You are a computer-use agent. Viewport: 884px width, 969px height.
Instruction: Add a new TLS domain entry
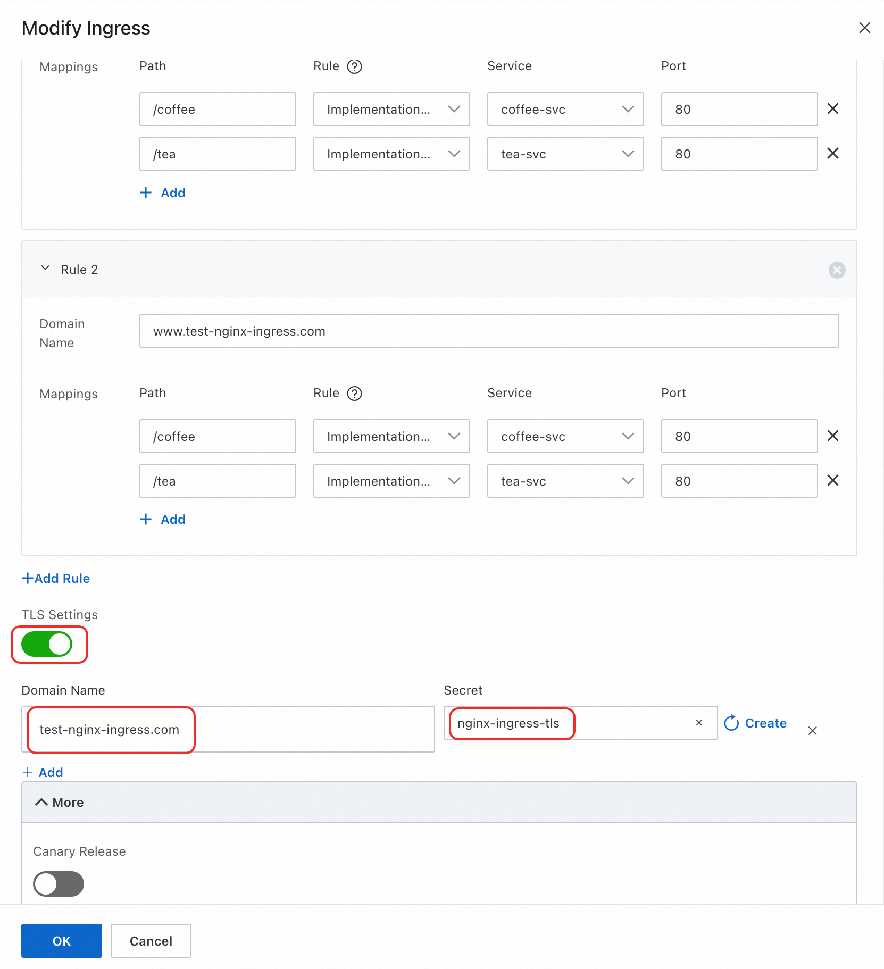pyautogui.click(x=43, y=772)
